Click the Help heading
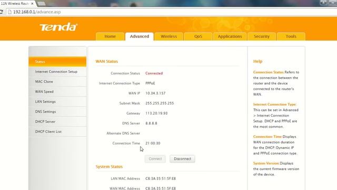The image size is (337, 190). click(257, 61)
